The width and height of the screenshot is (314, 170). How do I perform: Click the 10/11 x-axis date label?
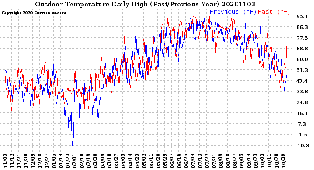click(x=269, y=161)
